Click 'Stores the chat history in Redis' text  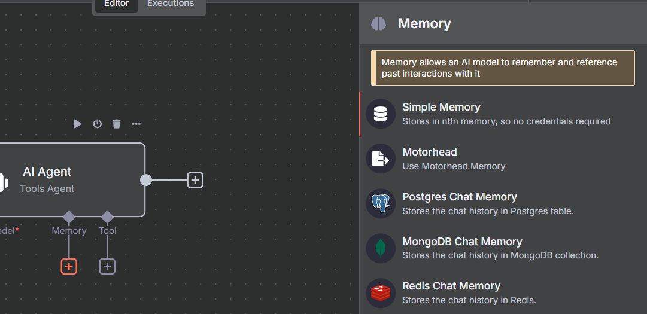[x=469, y=300]
